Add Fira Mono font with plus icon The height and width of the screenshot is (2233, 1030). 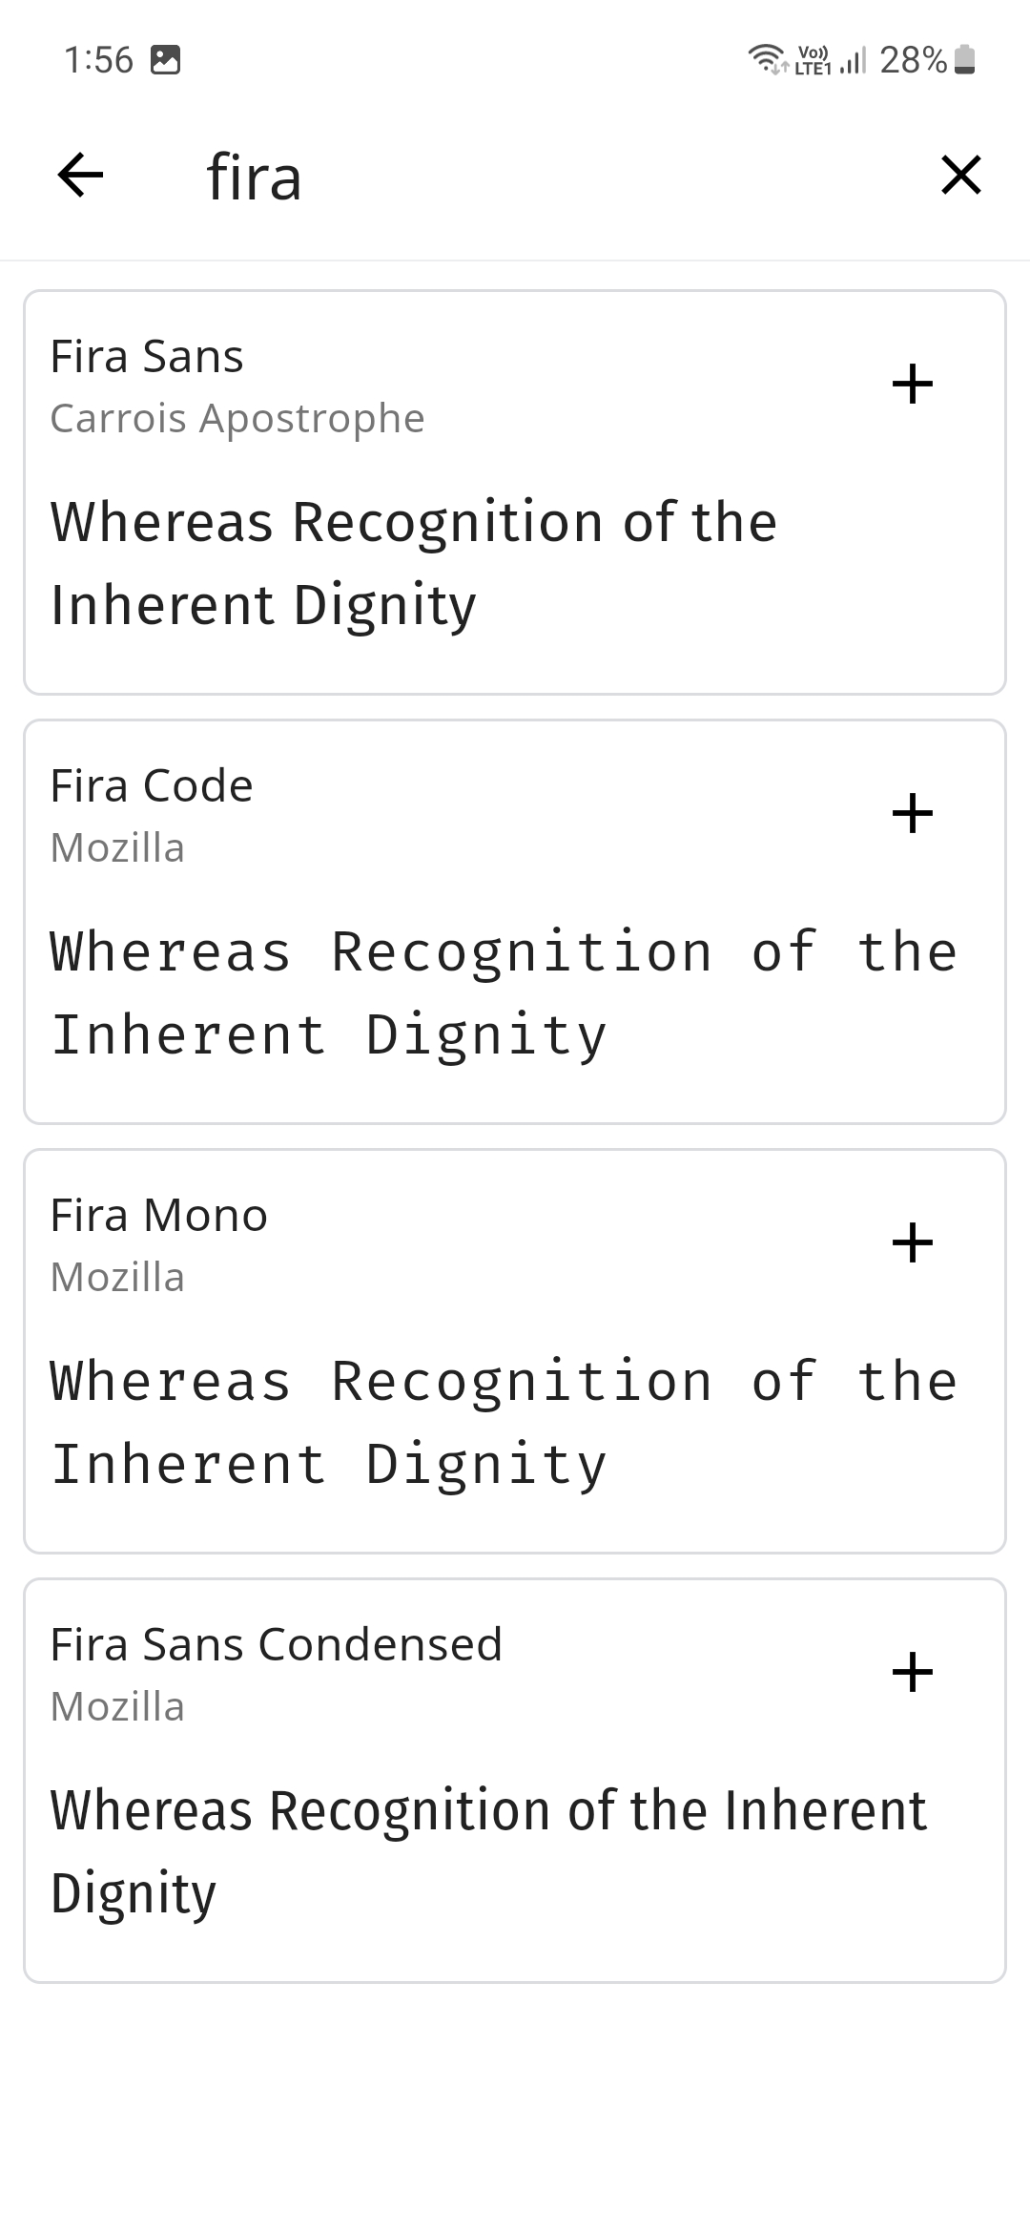tap(912, 1243)
